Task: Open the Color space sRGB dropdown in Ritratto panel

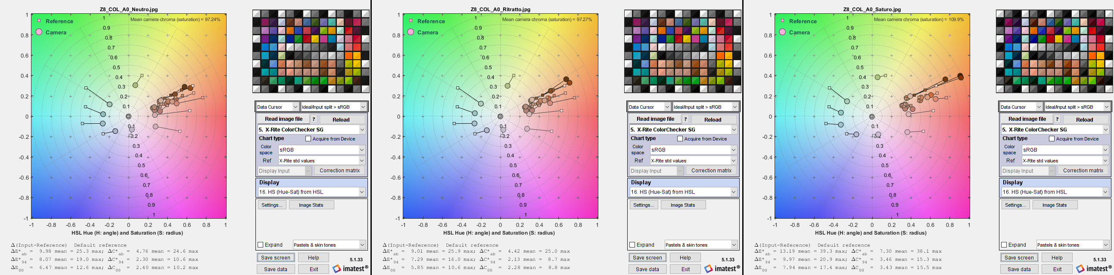Action: tap(694, 150)
